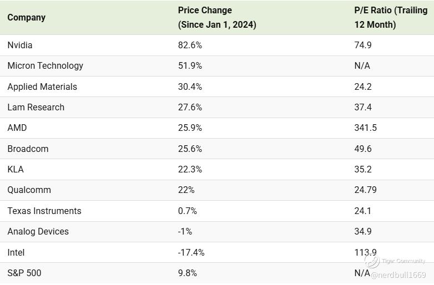Select the Micron Technology row label
Screen dimensions: 434x285
point(45,65)
